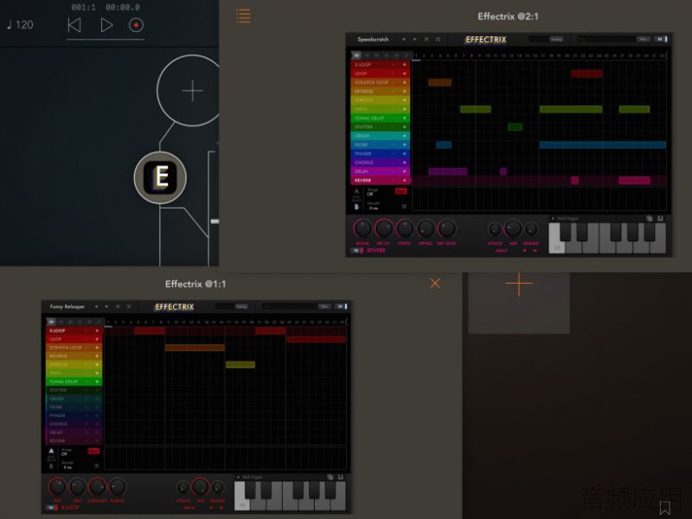Start playback with the play triangle

coord(106,25)
